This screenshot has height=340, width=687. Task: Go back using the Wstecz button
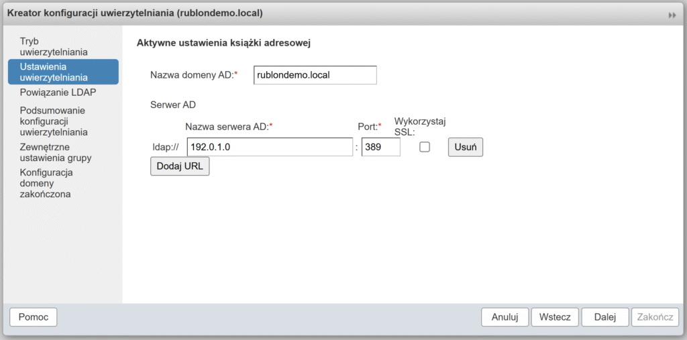click(555, 317)
